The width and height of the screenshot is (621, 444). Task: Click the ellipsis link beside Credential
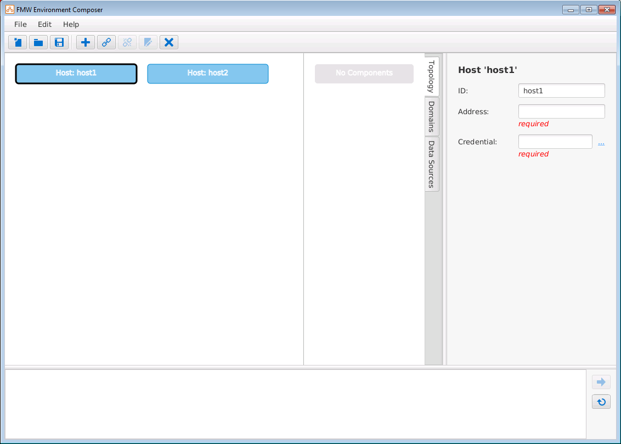click(601, 143)
